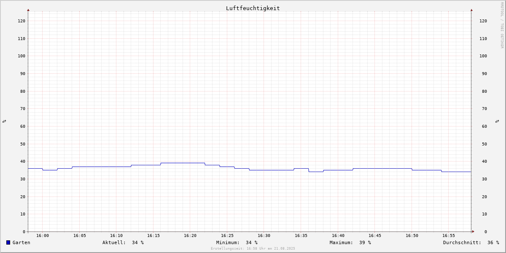Click the "Erstellungszeit: 16:58 Uhr" timestamp footer
Screen dimensions: 506x253
pos(253,249)
